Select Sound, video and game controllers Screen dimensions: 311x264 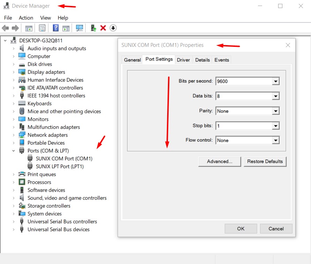[x=67, y=198]
